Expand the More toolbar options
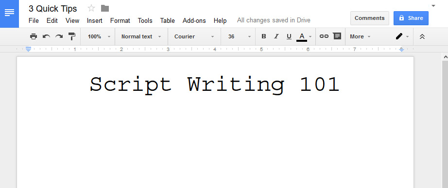The width and height of the screenshot is (448, 188). (x=360, y=36)
